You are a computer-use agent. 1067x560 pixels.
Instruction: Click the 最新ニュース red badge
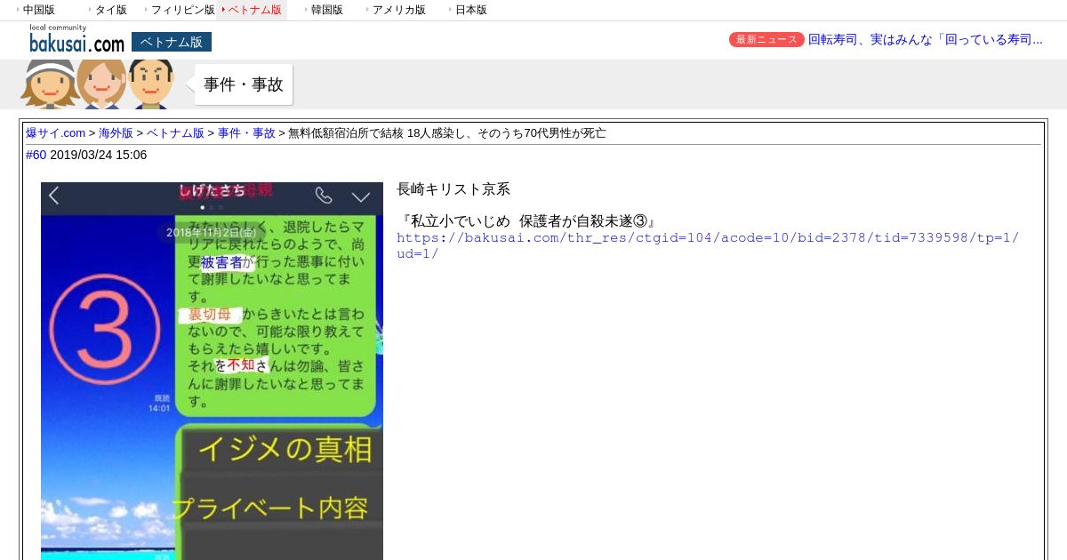(766, 40)
